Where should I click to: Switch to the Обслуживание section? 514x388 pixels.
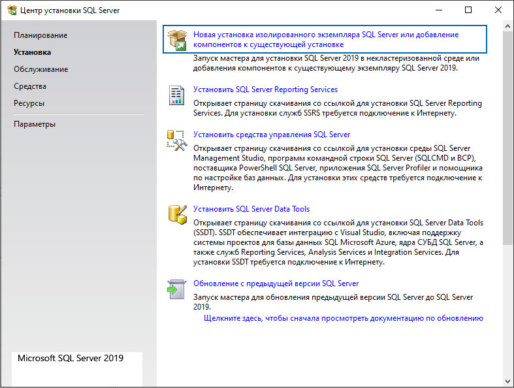point(41,69)
